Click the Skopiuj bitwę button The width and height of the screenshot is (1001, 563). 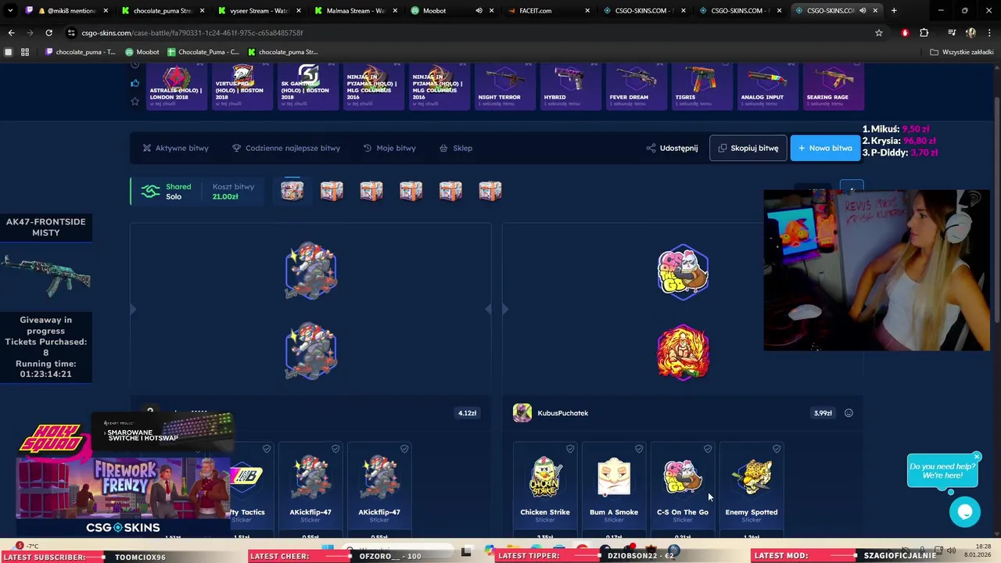[748, 148]
